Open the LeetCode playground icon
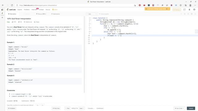The height and width of the screenshot is (111, 198). pyautogui.click(x=184, y=10)
